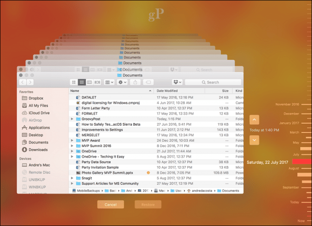Jump to September on the timeline
The height and width of the screenshot is (226, 312).
(x=296, y=188)
